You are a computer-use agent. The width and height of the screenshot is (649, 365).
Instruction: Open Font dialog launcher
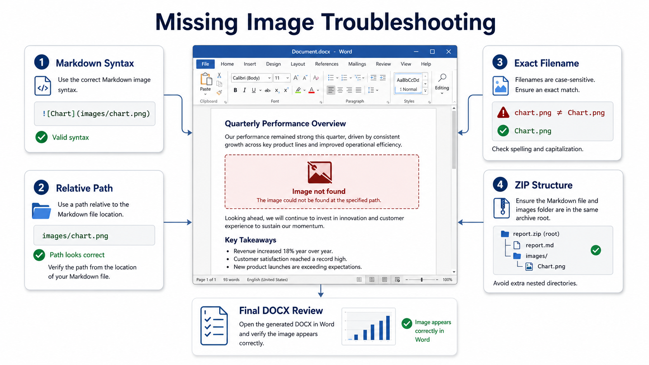click(321, 102)
